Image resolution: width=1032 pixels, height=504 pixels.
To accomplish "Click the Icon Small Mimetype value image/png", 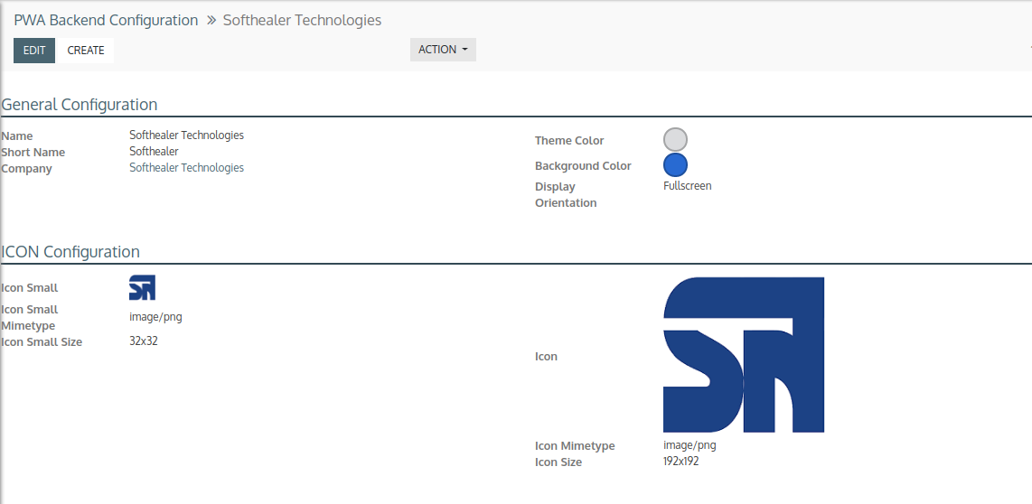I will click(155, 317).
